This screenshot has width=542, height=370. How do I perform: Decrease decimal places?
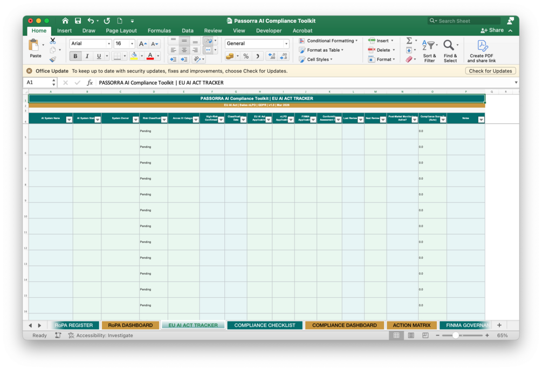pyautogui.click(x=284, y=56)
